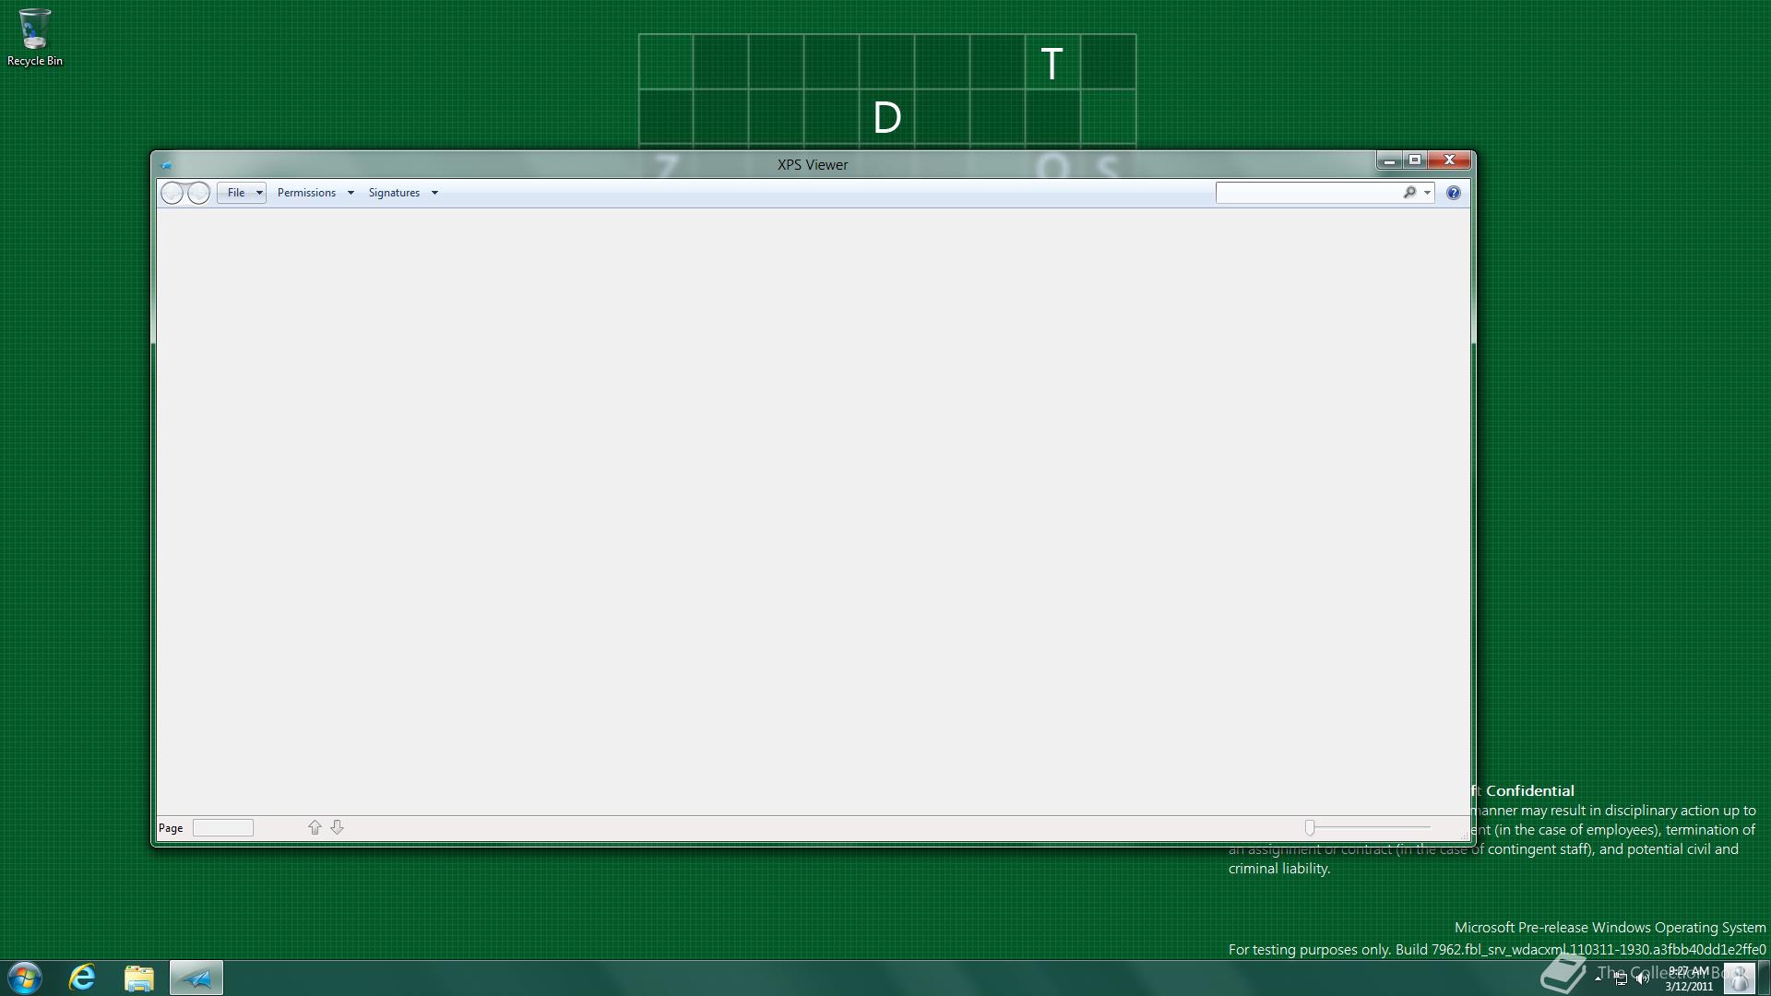1771x996 pixels.
Task: Click the Forward navigation circle button
Action: pos(198,193)
